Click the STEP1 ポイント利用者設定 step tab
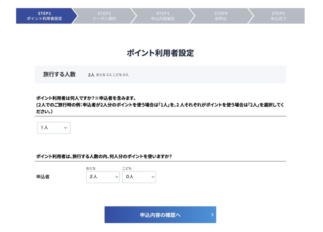The height and width of the screenshot is (232, 323). click(x=44, y=16)
